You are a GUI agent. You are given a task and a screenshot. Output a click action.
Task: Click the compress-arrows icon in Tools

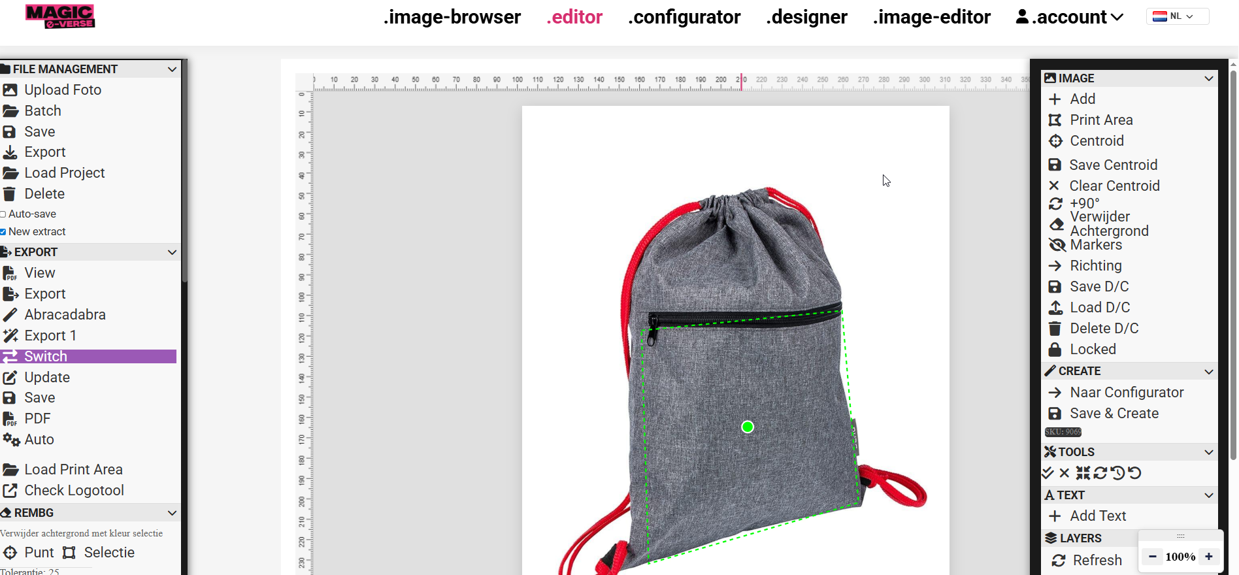tap(1083, 472)
